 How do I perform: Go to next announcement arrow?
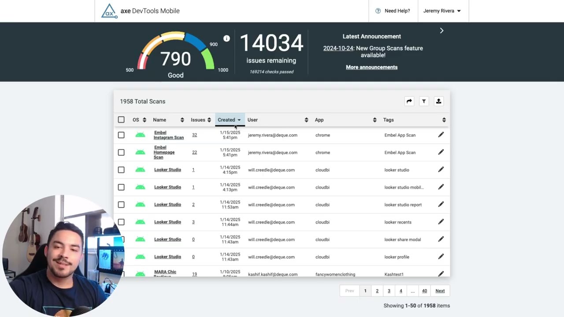442,30
